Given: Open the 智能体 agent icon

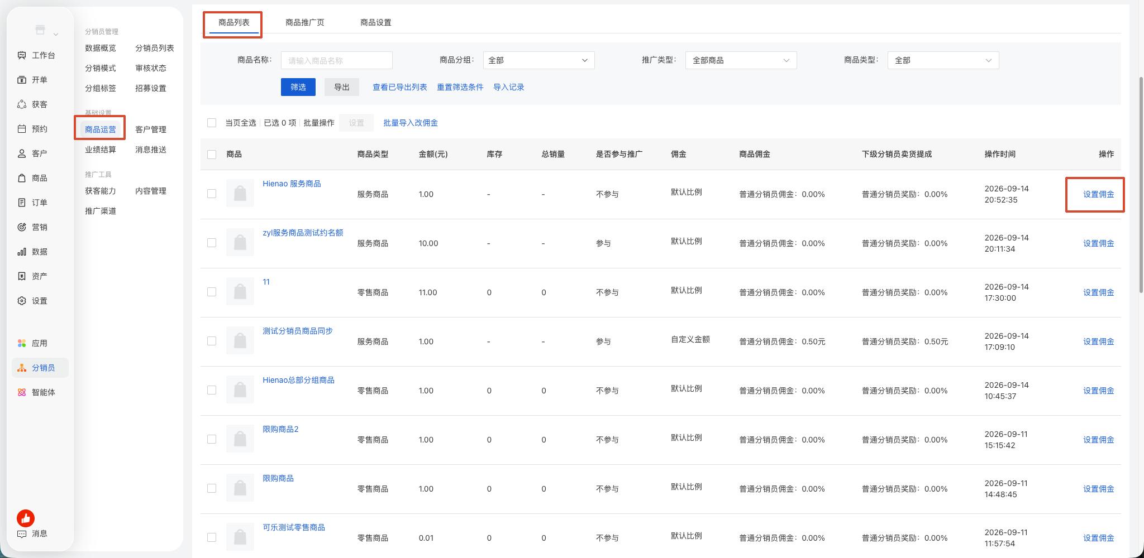Looking at the screenshot, I should 22,392.
